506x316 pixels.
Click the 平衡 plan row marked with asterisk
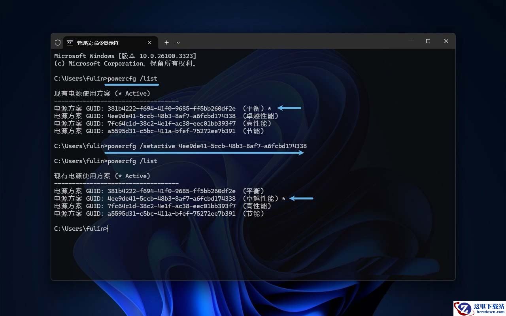tap(163, 108)
